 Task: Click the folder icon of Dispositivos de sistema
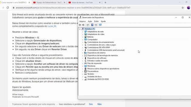(x=85, y=53)
